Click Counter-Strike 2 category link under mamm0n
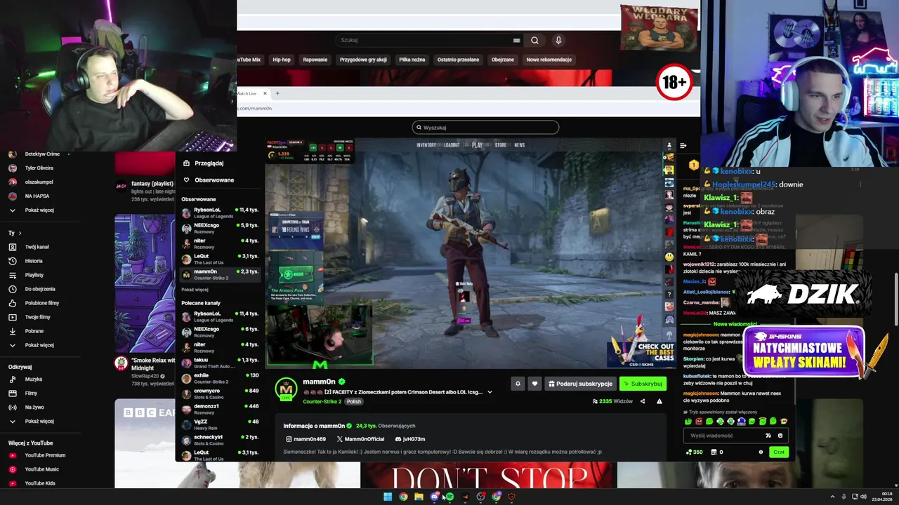This screenshot has width=899, height=505. [x=322, y=402]
